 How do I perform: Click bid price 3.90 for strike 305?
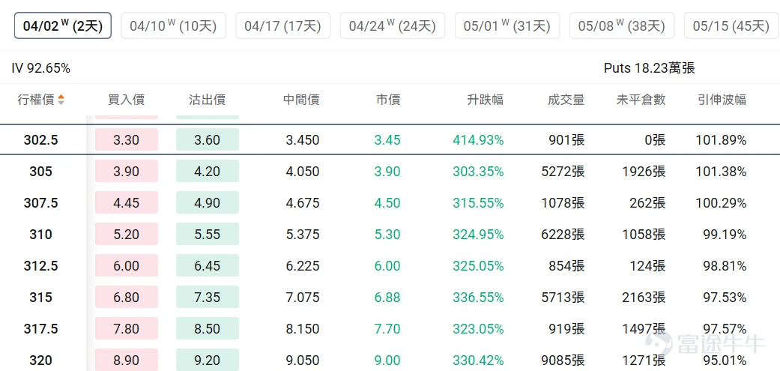127,171
